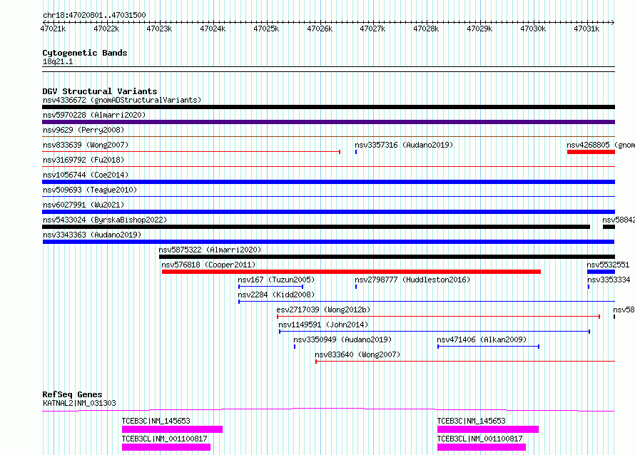Click the DGV Structural Variants track title
The image size is (635, 455).
coord(100,91)
